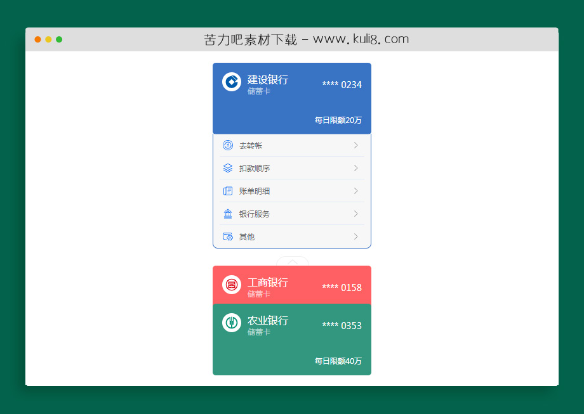The image size is (584, 414).
Task: Expand the 扣款顺序 row chevron
Action: point(357,168)
